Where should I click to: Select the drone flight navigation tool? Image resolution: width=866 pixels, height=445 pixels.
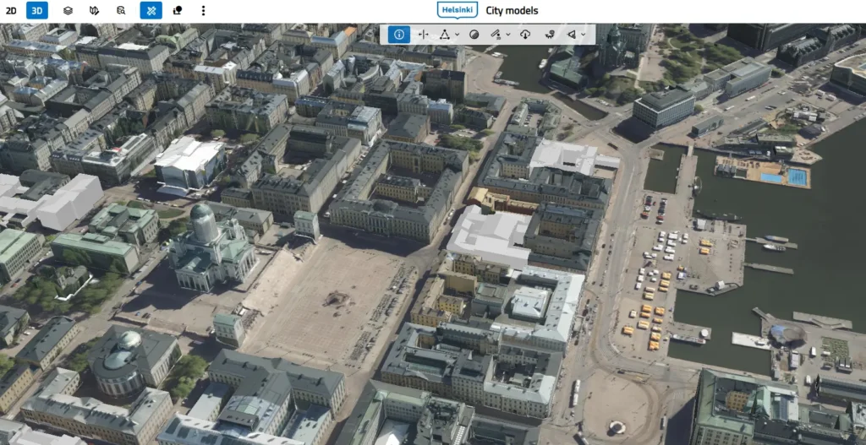[x=550, y=34]
